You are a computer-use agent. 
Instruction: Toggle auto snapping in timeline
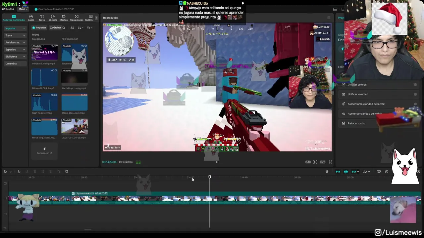coord(346,172)
